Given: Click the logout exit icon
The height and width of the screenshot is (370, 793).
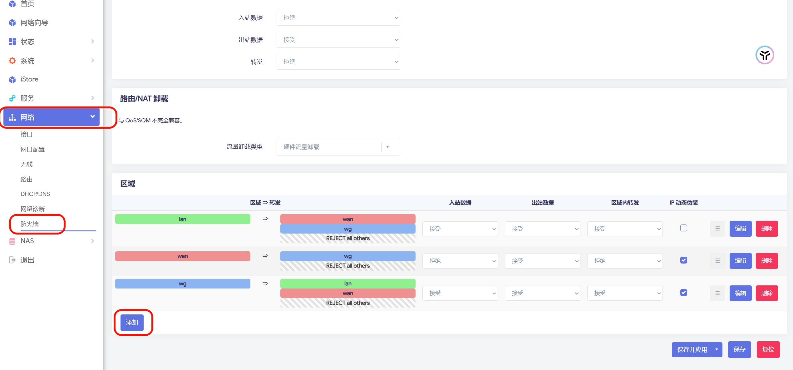Looking at the screenshot, I should pos(12,260).
